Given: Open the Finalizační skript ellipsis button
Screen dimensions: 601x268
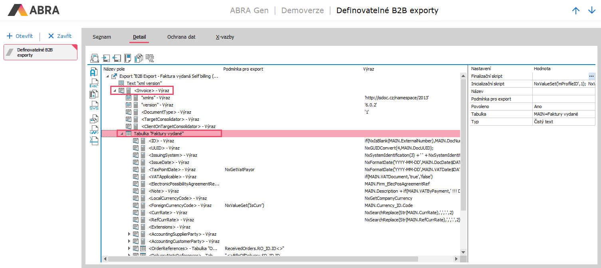Looking at the screenshot, I should (x=591, y=76).
